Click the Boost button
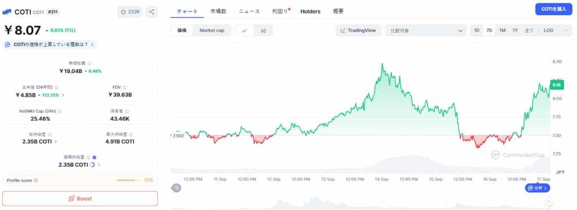This screenshot has height=210, width=577. pos(80,199)
